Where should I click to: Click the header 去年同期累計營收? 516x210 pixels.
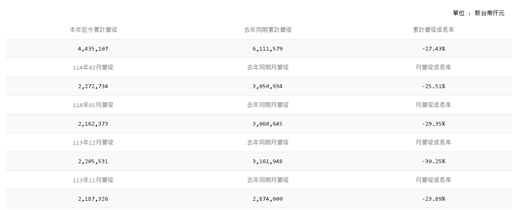268,30
